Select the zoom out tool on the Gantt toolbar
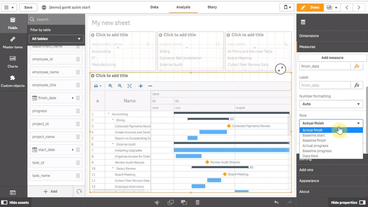The height and width of the screenshot is (207, 368). pyautogui.click(x=120, y=86)
